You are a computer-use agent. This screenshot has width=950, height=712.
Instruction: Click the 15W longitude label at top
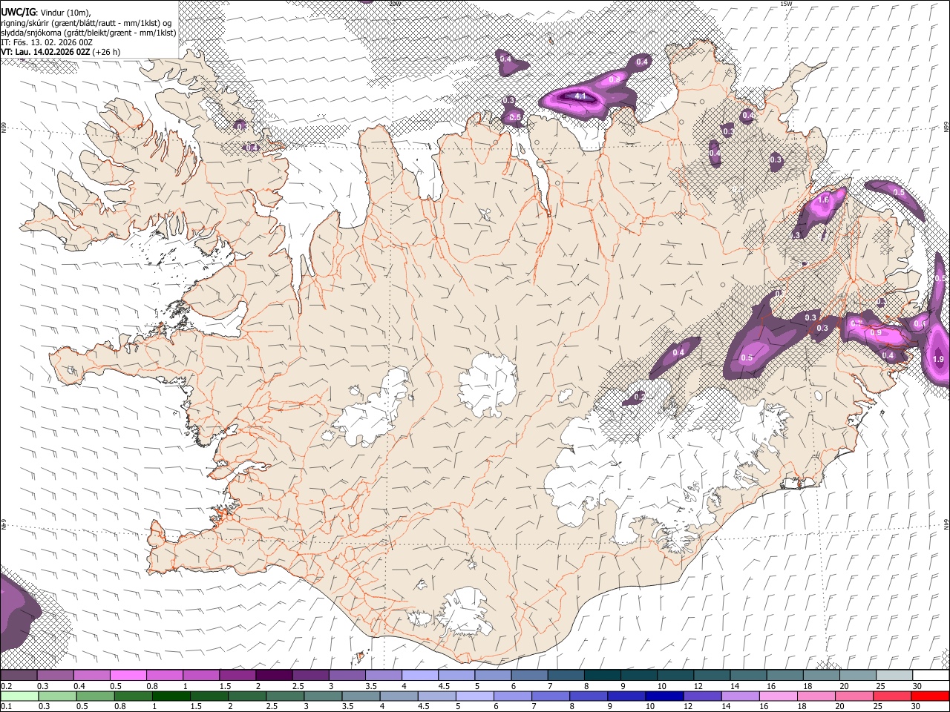[786, 4]
